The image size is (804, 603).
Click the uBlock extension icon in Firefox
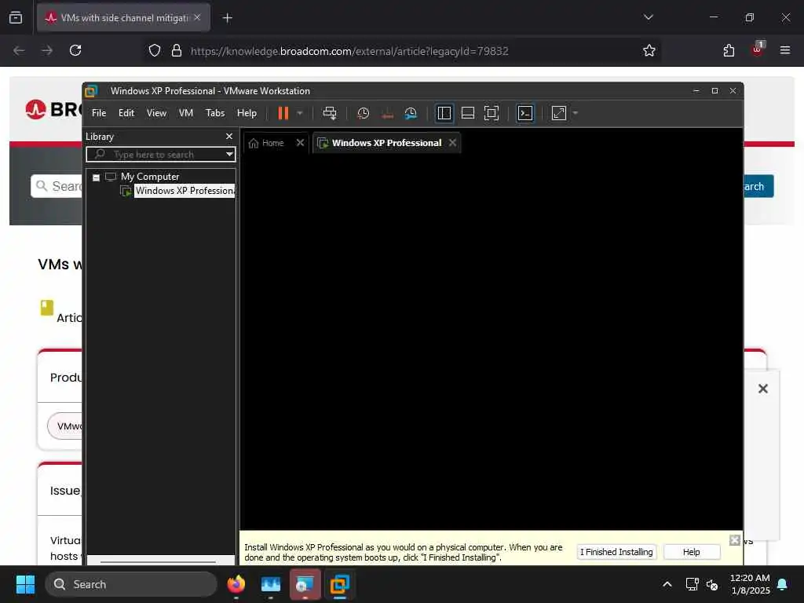click(758, 49)
